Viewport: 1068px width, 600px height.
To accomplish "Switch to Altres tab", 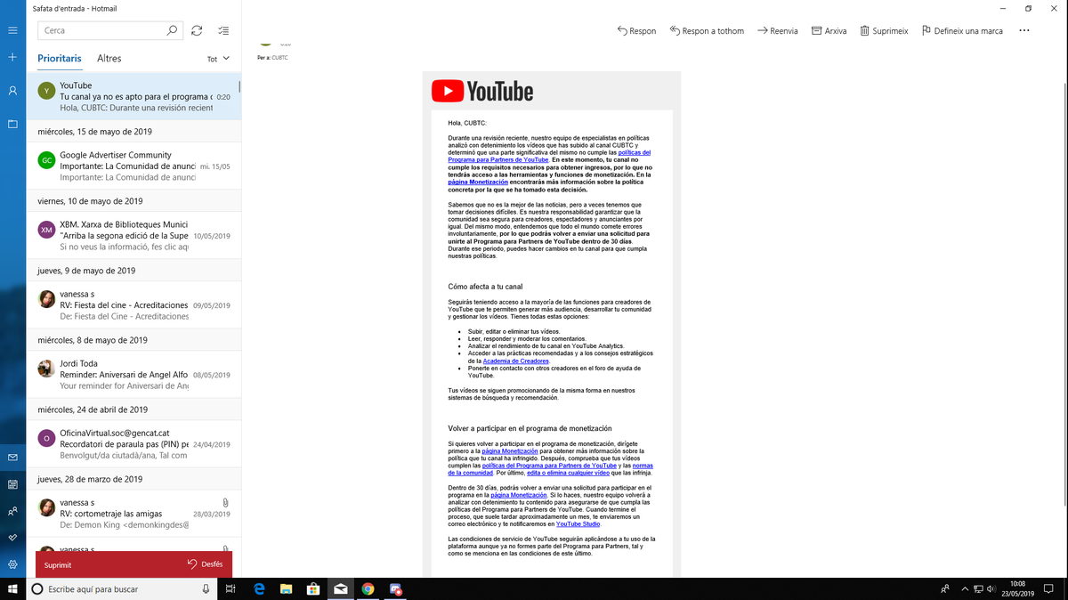I will pyautogui.click(x=109, y=59).
